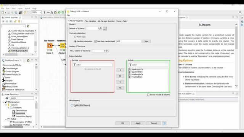Click the help question-mark button in dialog
The width and height of the screenshot is (244, 137).
coord(164,123)
